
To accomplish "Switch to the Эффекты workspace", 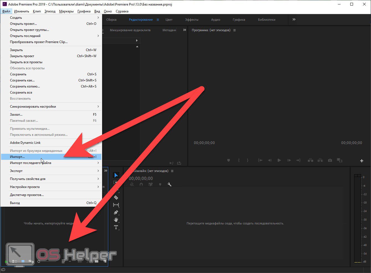I will click(x=192, y=20).
